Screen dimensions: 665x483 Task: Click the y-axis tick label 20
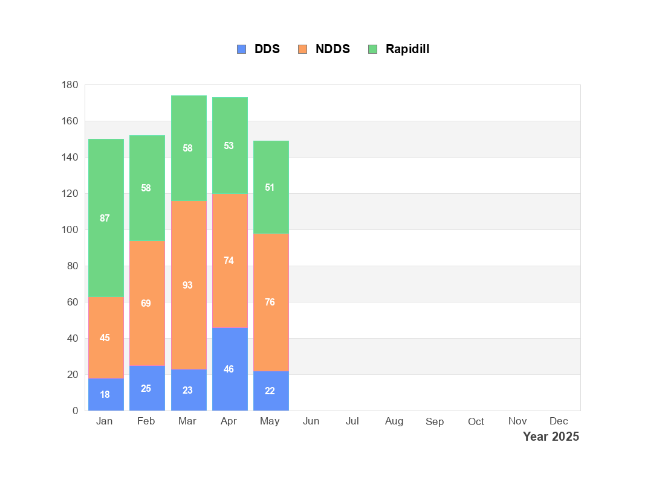point(73,374)
